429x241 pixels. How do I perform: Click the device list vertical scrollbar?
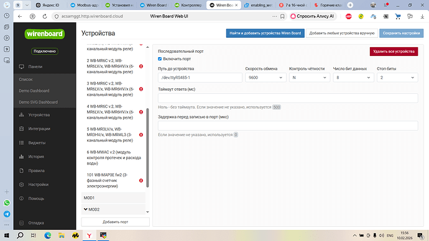click(x=148, y=148)
